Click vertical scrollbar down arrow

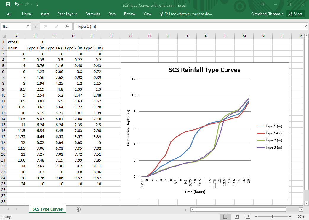(306, 203)
